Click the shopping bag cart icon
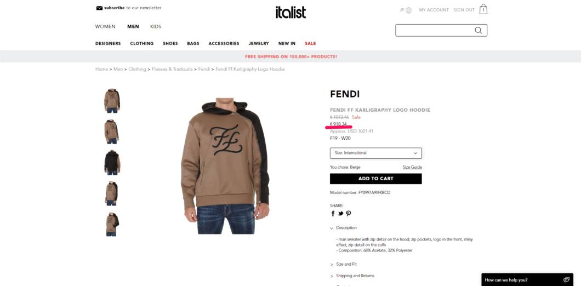Image resolution: width=581 pixels, height=286 pixels. (x=483, y=9)
